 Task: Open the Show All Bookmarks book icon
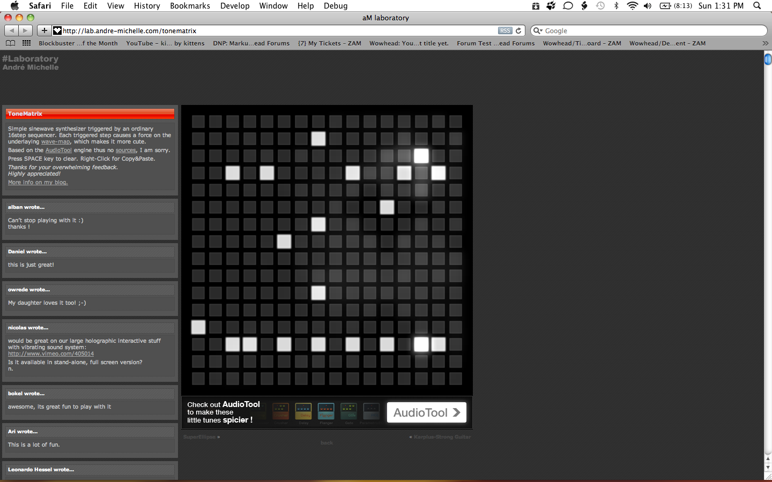10,43
